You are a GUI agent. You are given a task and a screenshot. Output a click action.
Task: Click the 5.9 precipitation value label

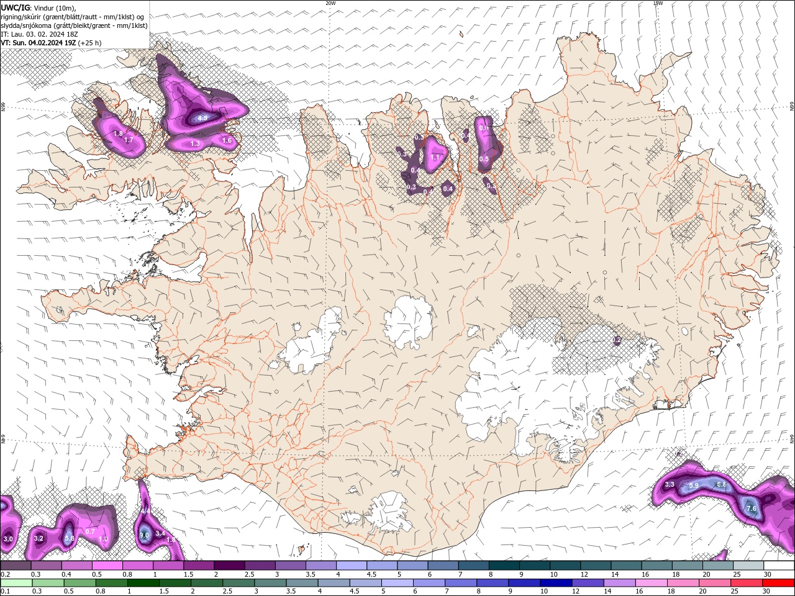[694, 485]
